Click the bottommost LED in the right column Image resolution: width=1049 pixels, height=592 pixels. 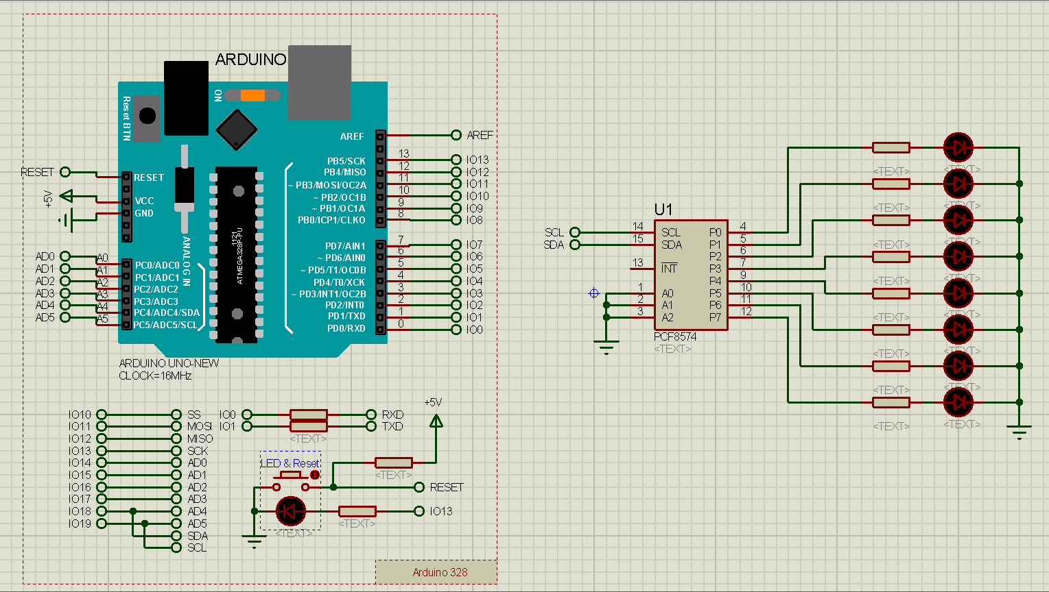959,404
